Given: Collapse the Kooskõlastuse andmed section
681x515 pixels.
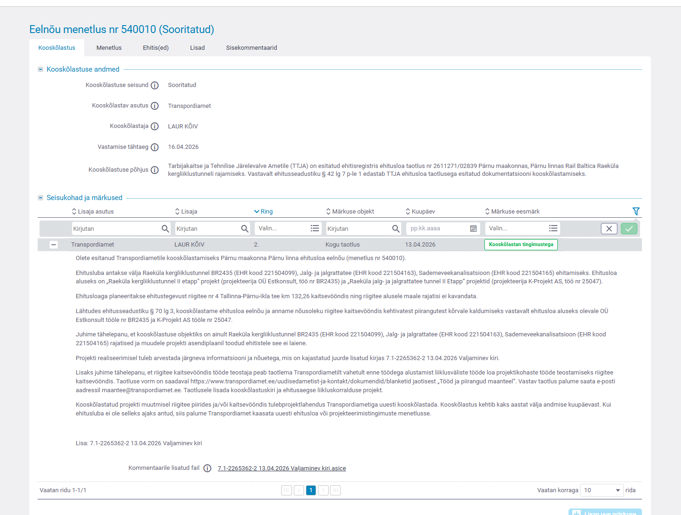Looking at the screenshot, I should [40, 69].
